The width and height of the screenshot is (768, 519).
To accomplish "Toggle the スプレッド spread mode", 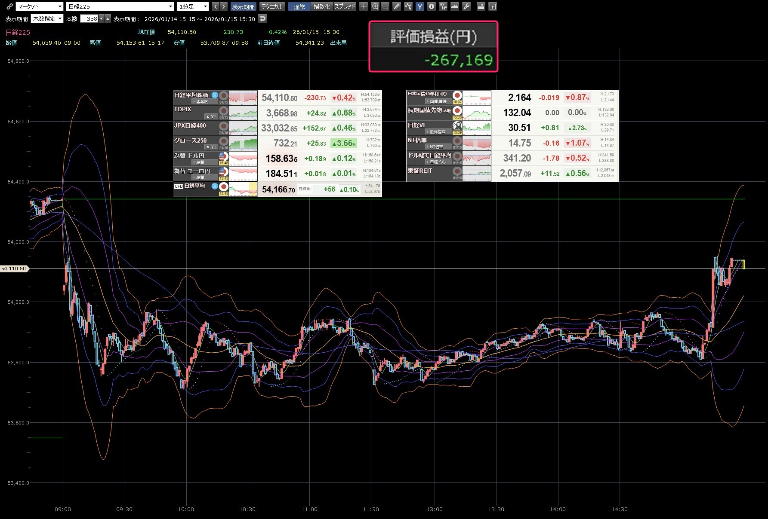I will coord(345,6).
